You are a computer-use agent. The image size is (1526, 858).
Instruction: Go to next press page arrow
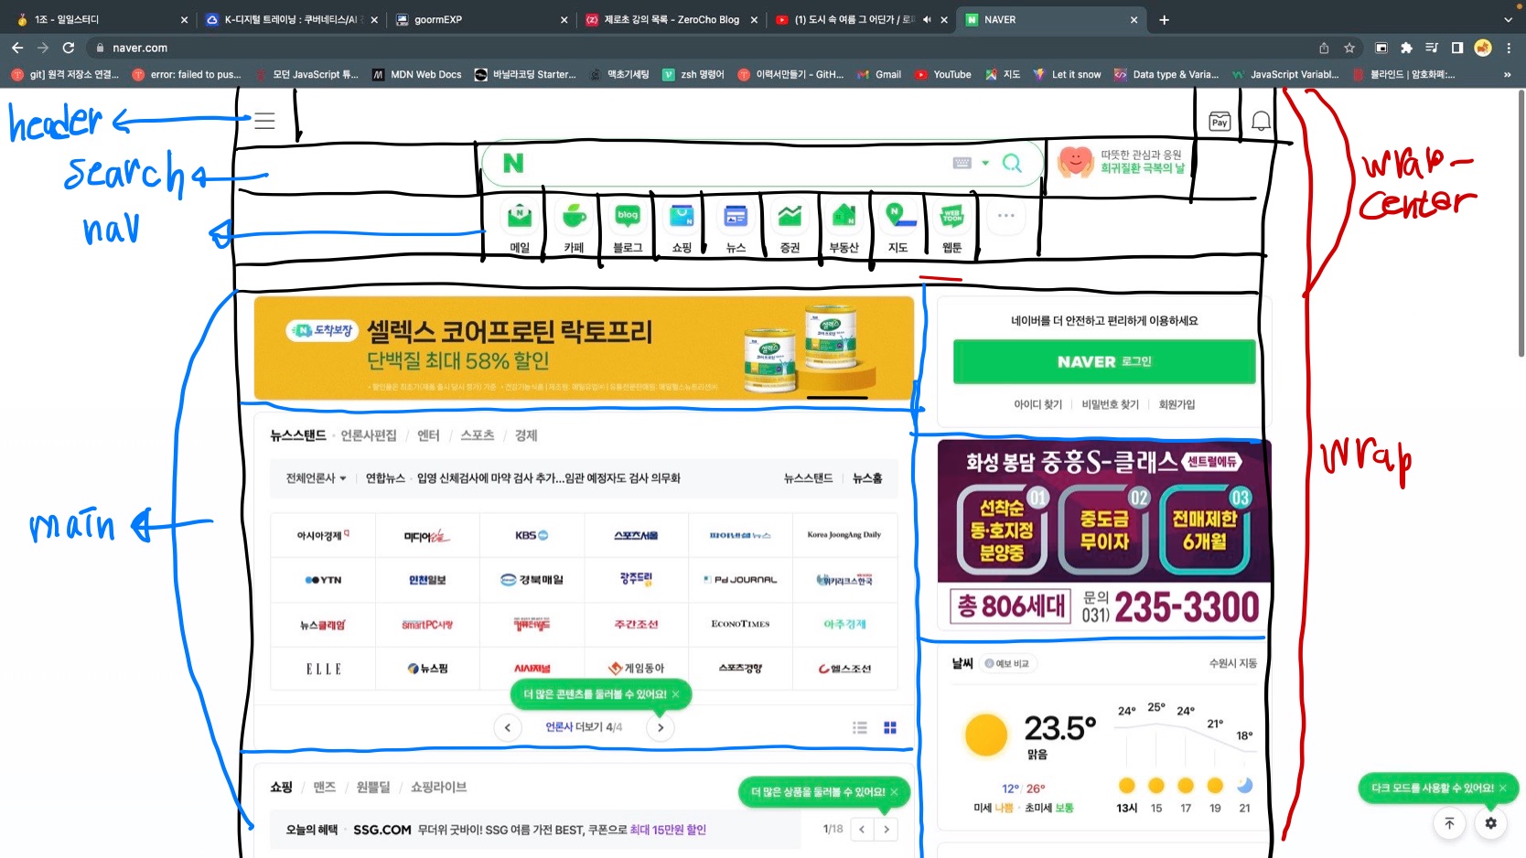[x=661, y=727]
